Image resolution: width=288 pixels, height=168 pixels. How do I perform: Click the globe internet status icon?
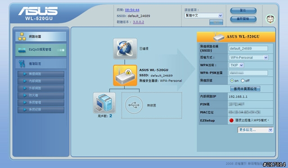125,49
